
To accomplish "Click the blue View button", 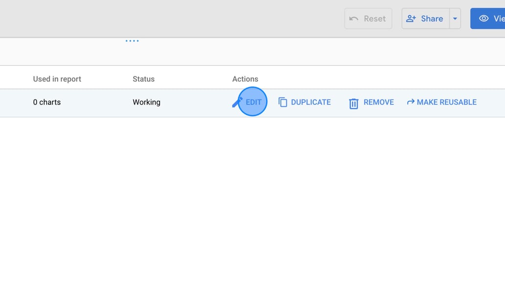I will point(494,18).
